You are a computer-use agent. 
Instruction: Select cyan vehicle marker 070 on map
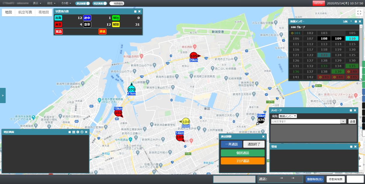click(x=131, y=89)
